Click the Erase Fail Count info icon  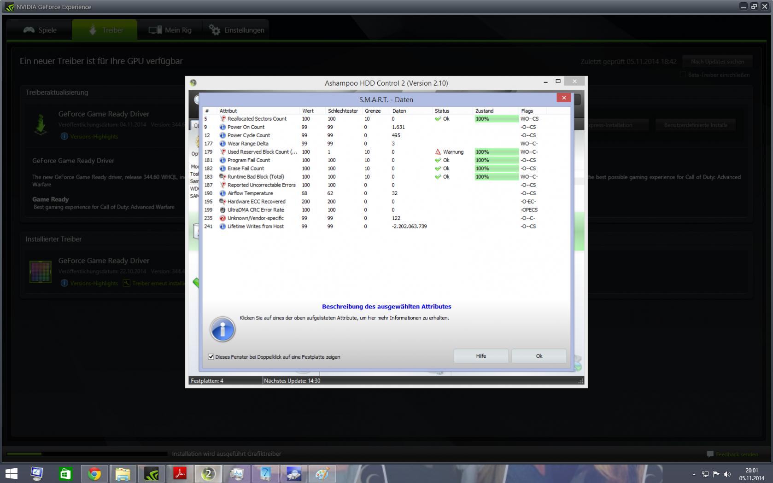223,169
